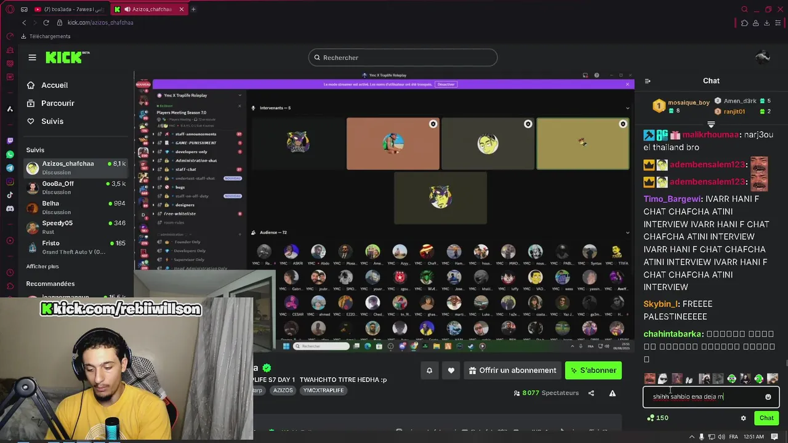The width and height of the screenshot is (788, 443).
Task: Click the channel points 150 indicator
Action: click(657, 418)
